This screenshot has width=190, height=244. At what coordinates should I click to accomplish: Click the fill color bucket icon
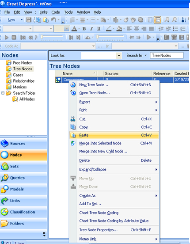(x=119, y=29)
